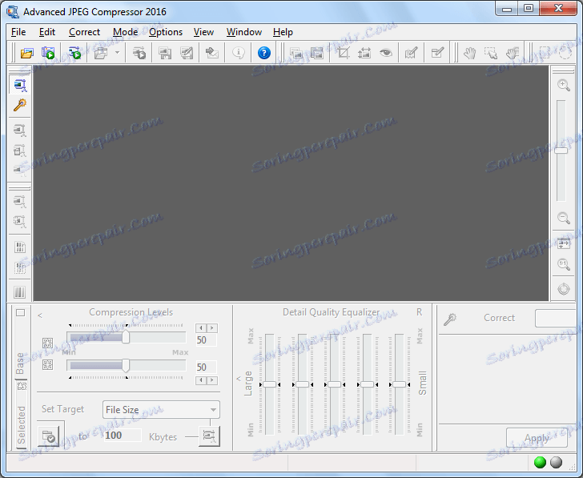
Task: Click the Apply button in Correct panel
Action: [537, 438]
